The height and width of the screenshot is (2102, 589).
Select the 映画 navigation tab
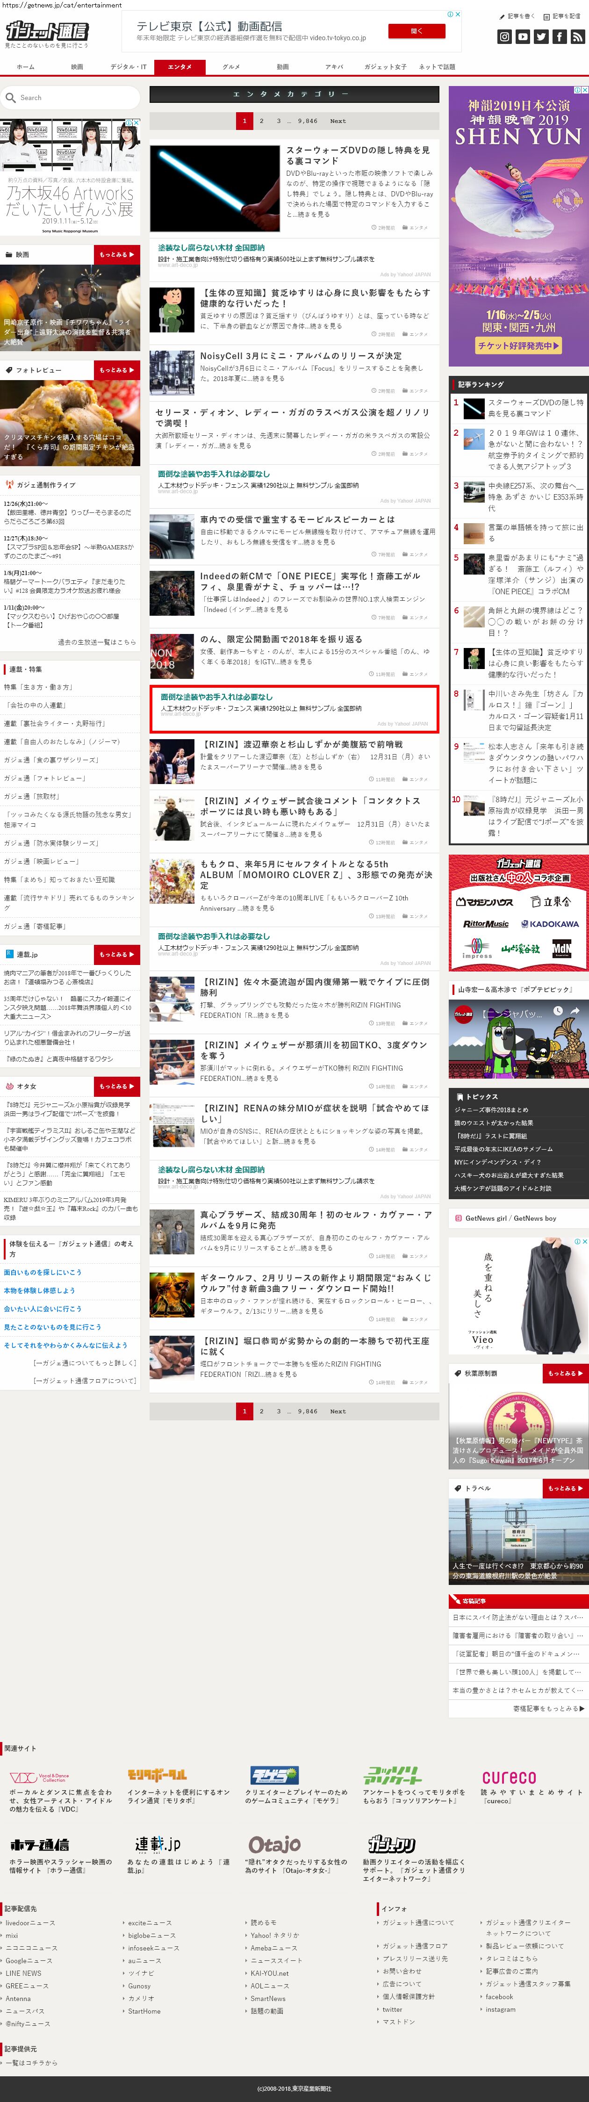(x=77, y=67)
